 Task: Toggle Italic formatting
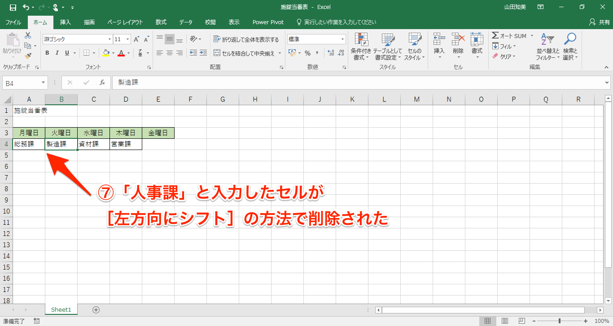click(x=57, y=53)
